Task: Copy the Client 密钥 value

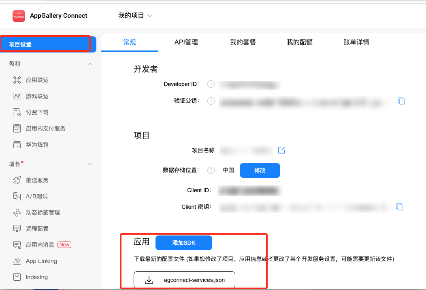Action: pos(400,207)
